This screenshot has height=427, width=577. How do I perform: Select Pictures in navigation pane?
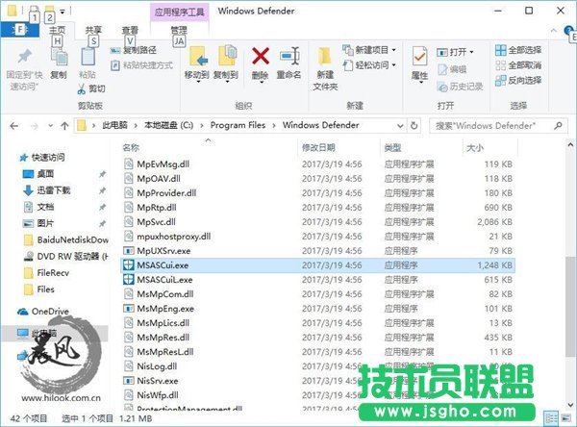click(x=38, y=223)
